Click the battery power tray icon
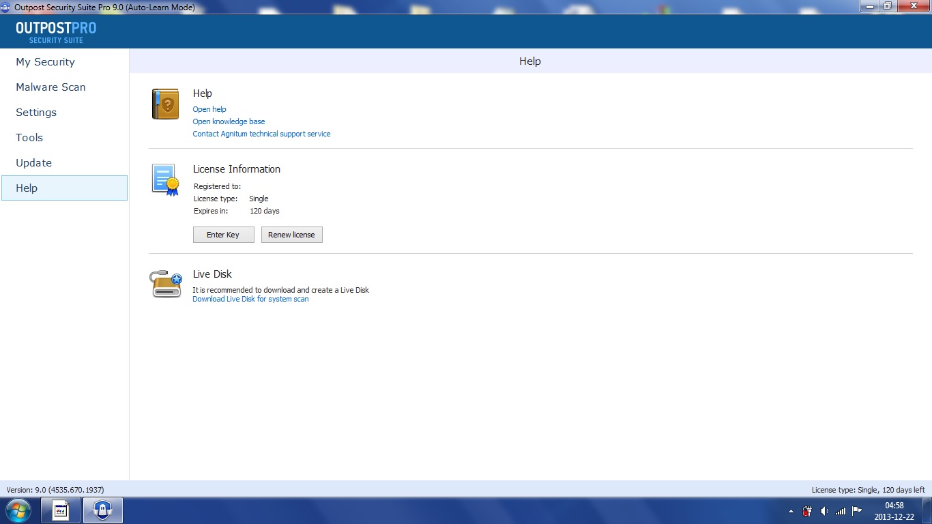This screenshot has height=524, width=932. pyautogui.click(x=808, y=510)
